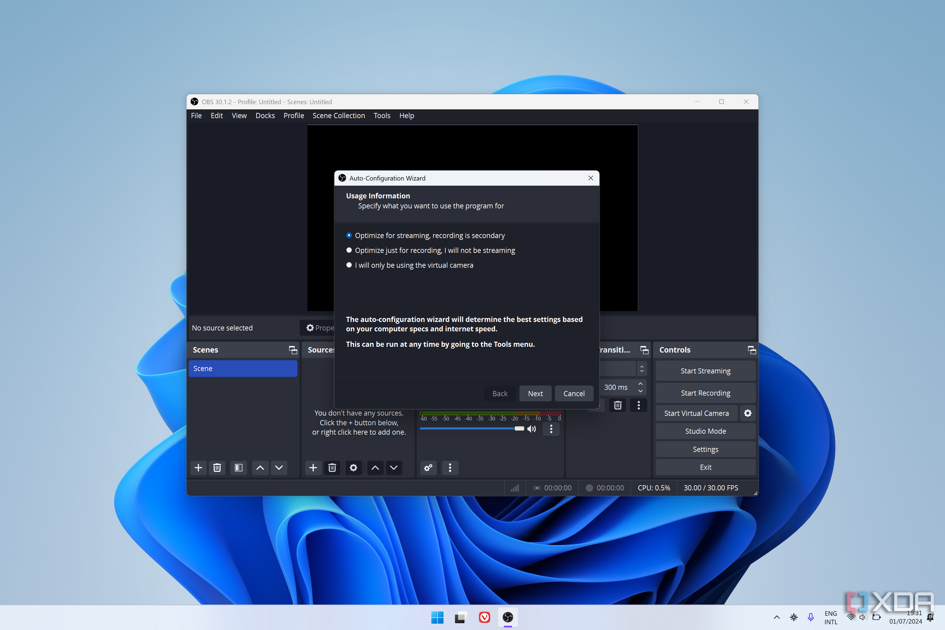
Task: Move scene up arrow in Scenes dock
Action: (260, 468)
